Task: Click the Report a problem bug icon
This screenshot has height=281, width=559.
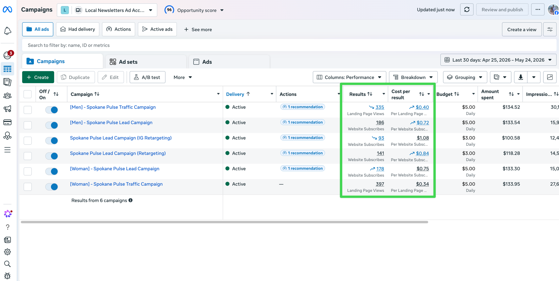Action: (x=8, y=276)
